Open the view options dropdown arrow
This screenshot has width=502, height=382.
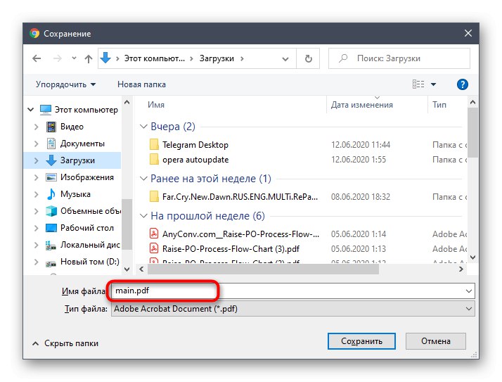click(x=433, y=84)
